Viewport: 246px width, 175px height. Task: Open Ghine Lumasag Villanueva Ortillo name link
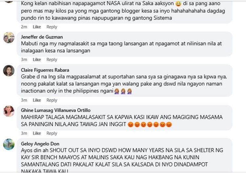[x=56, y=110]
